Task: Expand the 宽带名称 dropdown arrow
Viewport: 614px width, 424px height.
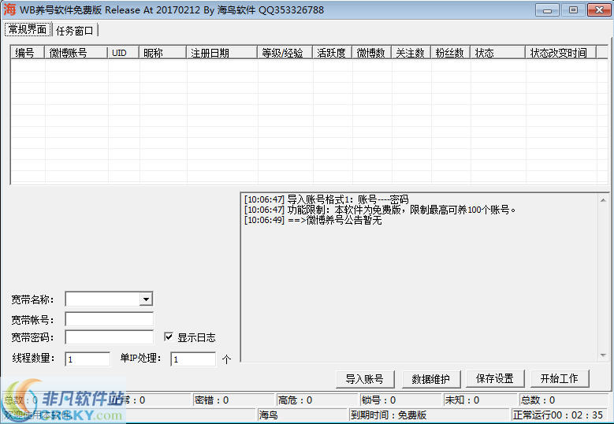Action: tap(146, 299)
